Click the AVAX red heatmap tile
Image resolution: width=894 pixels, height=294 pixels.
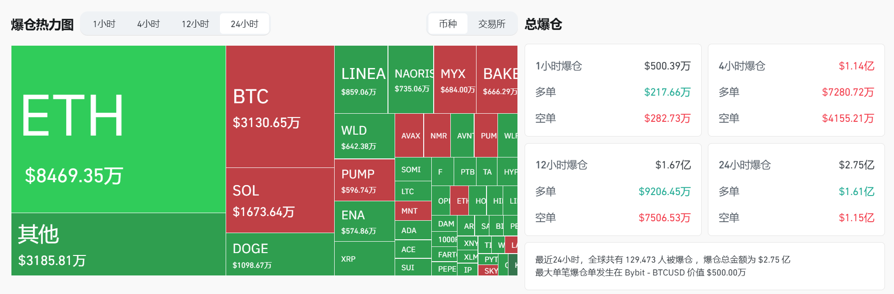409,136
